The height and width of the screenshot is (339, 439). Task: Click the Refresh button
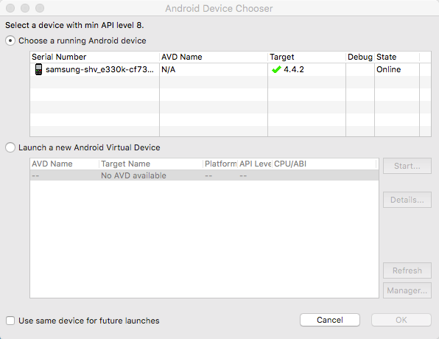(407, 270)
